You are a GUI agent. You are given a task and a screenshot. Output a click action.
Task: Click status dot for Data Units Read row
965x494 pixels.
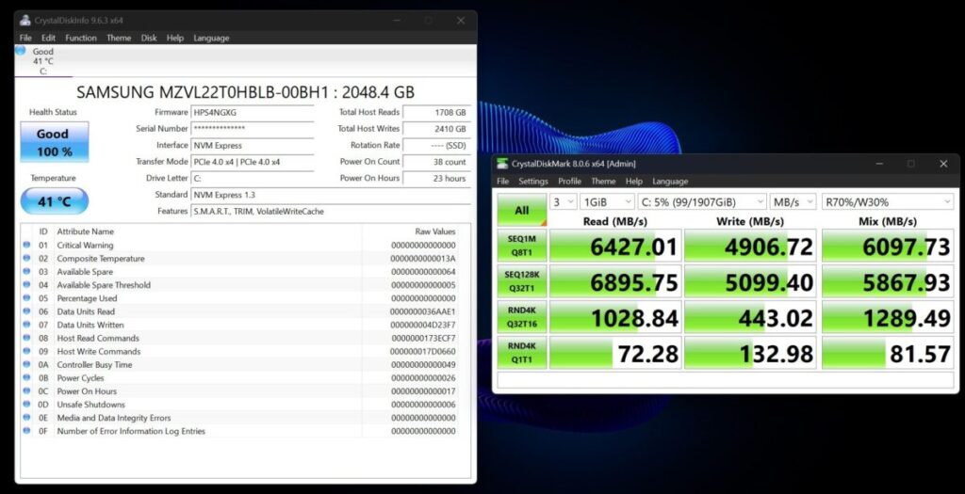click(26, 311)
